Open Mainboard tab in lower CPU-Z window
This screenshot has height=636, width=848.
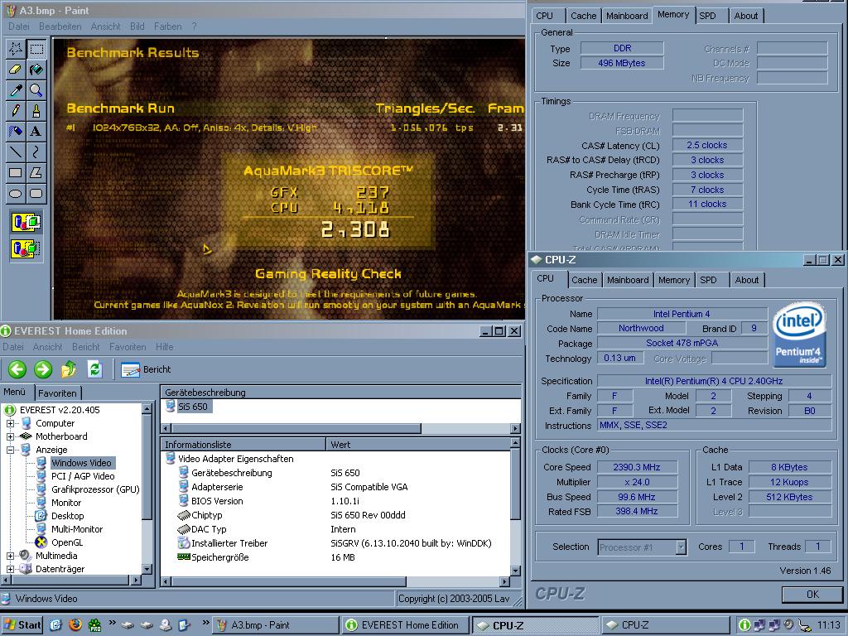click(628, 280)
